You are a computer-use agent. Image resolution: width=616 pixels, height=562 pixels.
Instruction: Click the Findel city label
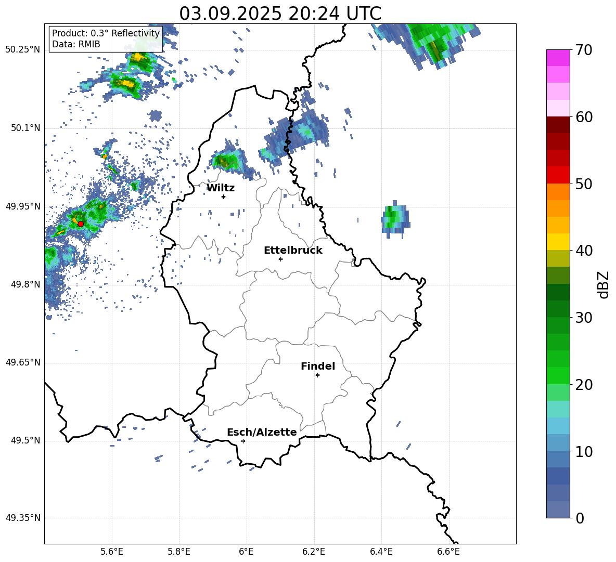tap(318, 366)
